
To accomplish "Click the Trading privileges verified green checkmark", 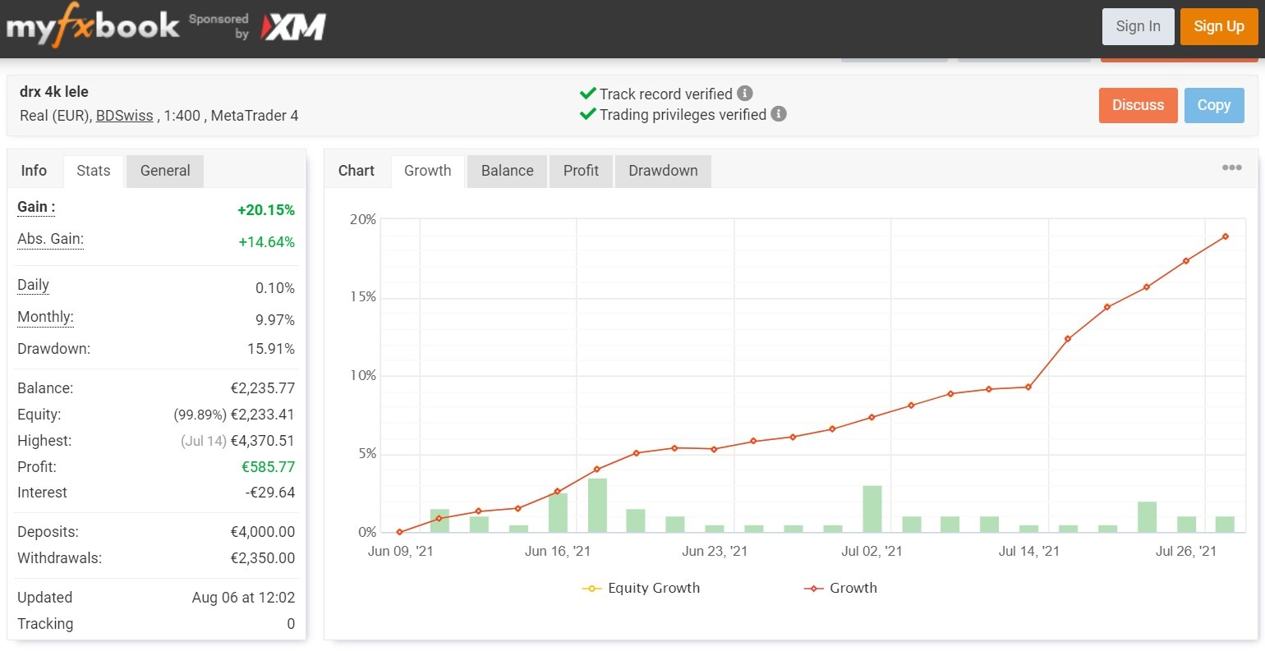I will pyautogui.click(x=587, y=114).
